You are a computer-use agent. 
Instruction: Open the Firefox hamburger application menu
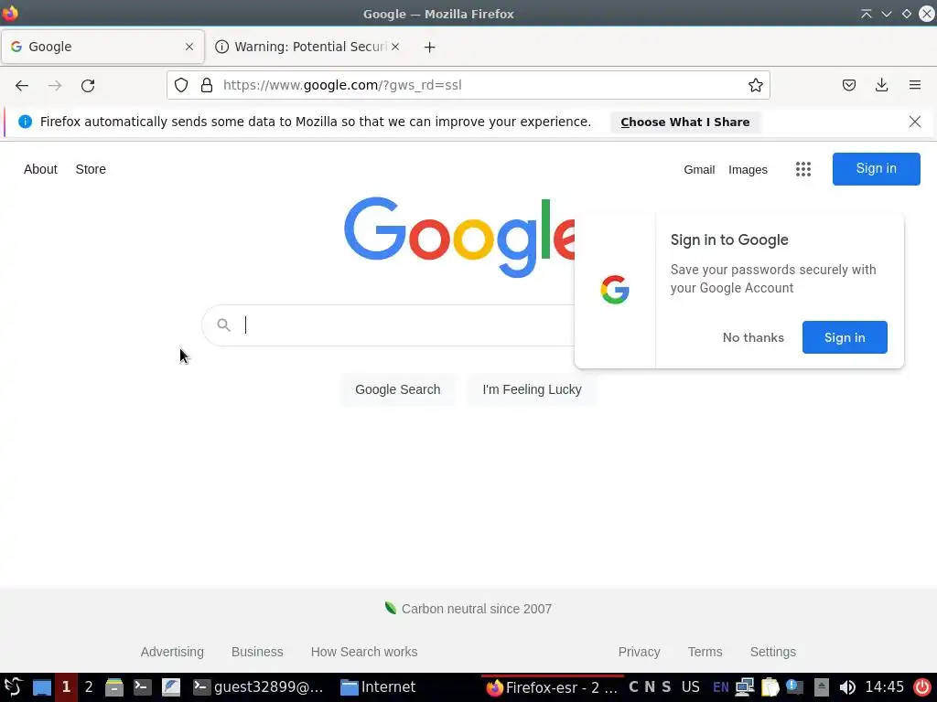coord(914,85)
